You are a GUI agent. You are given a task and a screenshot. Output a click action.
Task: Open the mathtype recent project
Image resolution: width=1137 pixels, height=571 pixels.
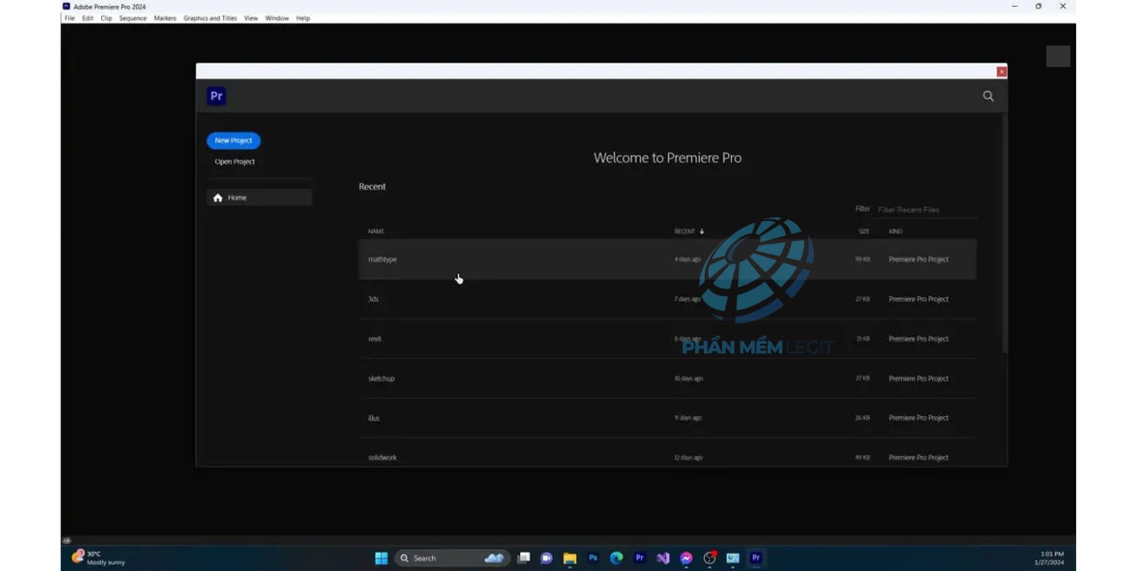point(667,259)
